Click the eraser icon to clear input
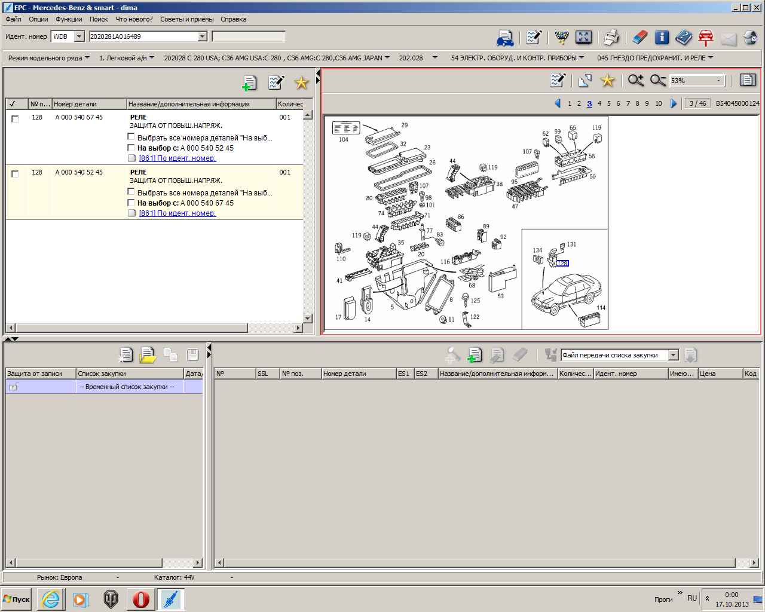 point(639,38)
